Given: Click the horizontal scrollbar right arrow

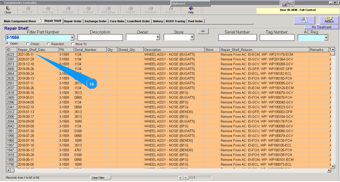Looking at the screenshot, I should point(329,170).
